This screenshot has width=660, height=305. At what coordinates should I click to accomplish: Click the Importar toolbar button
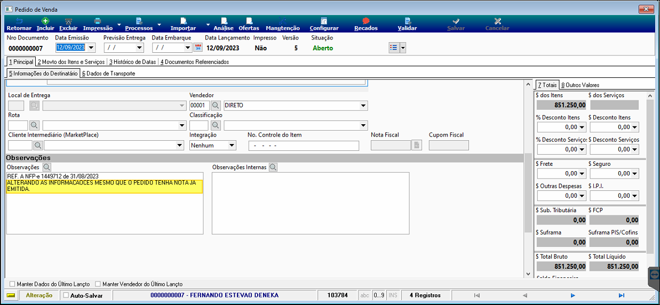point(183,25)
